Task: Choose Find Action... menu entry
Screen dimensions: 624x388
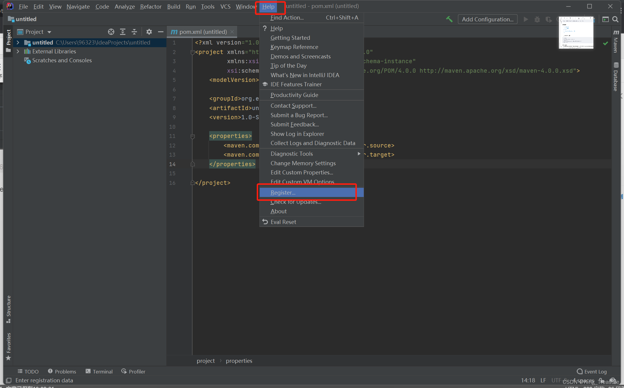Action: click(311, 18)
